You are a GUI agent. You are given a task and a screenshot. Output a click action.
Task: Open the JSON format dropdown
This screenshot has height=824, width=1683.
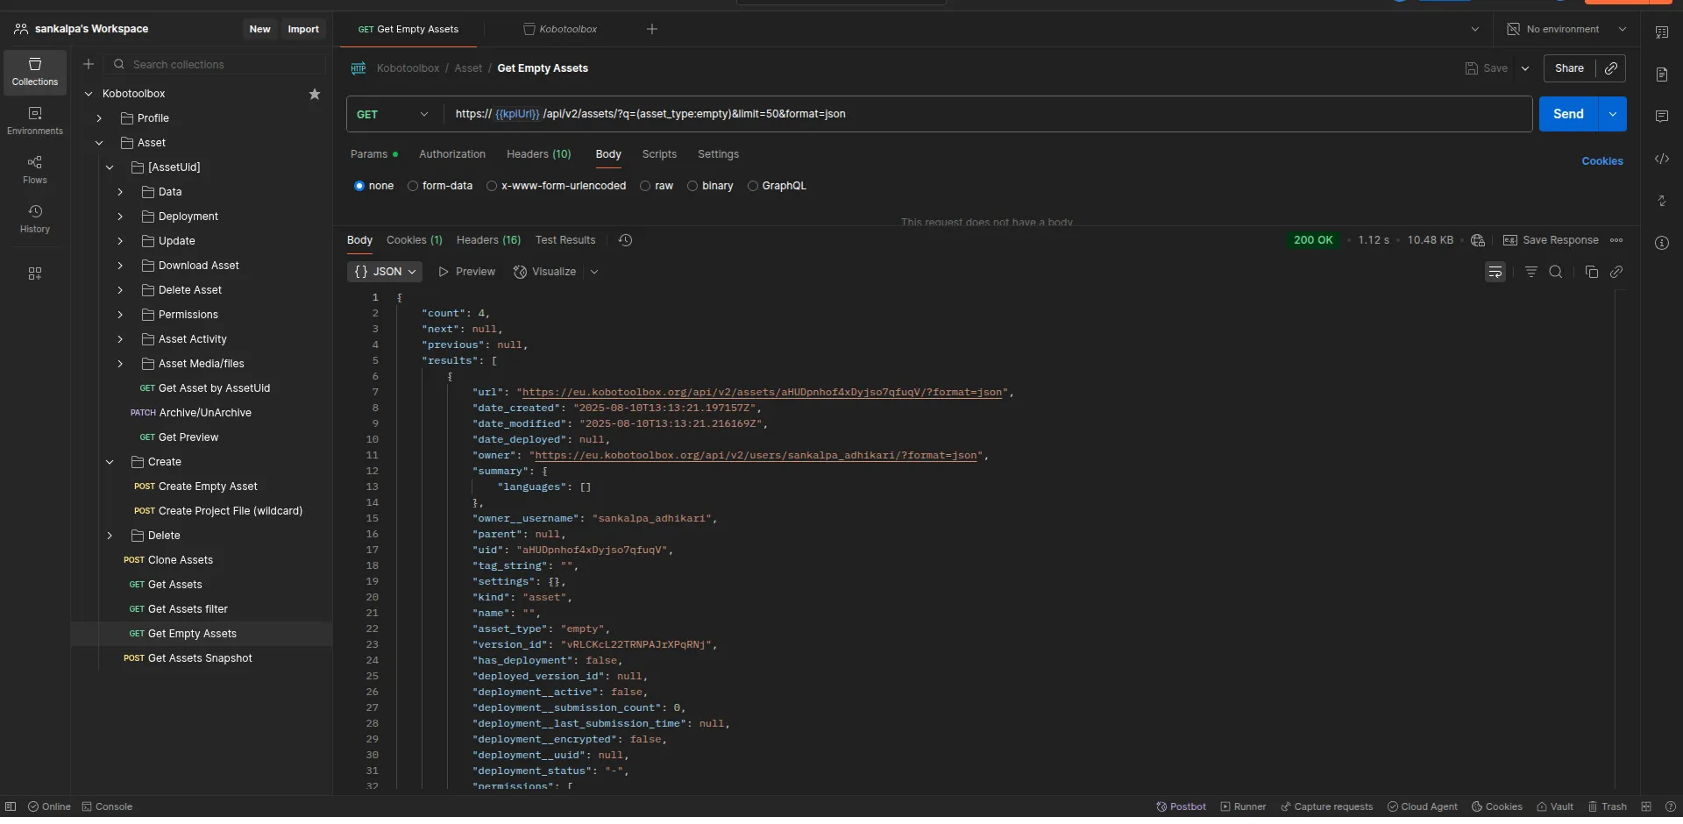click(385, 272)
